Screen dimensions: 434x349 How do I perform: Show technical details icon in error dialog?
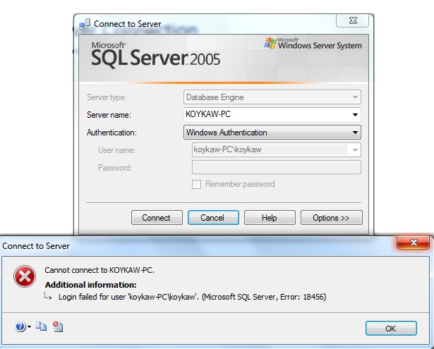(x=58, y=326)
